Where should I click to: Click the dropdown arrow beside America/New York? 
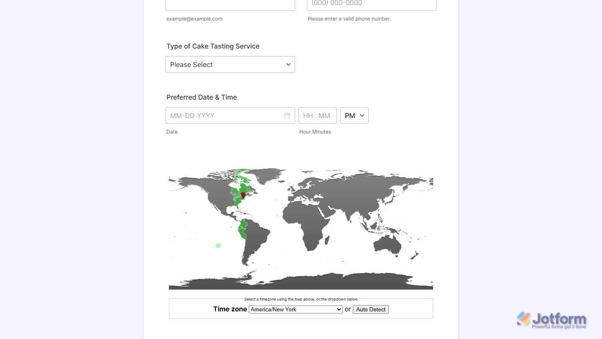[339, 309]
